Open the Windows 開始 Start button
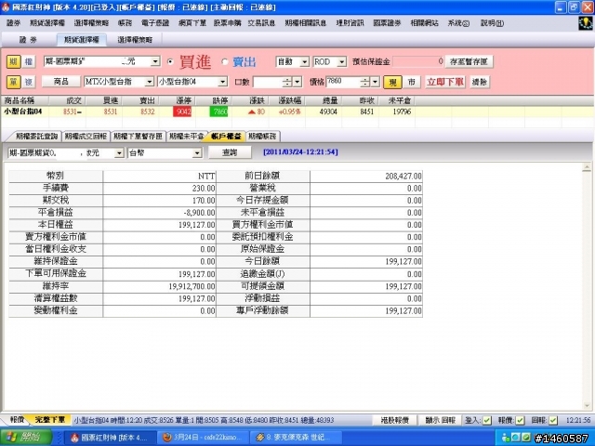This screenshot has height=446, width=595. click(26, 438)
